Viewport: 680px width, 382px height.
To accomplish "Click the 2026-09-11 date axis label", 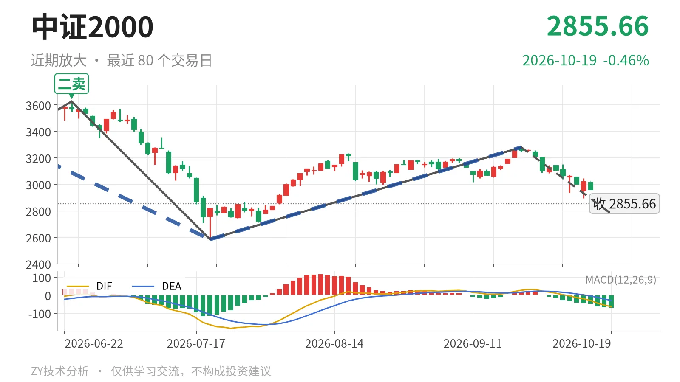I will (473, 343).
